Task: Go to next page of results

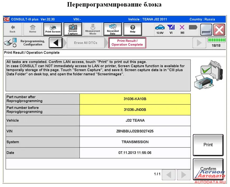Action: click(x=184, y=175)
